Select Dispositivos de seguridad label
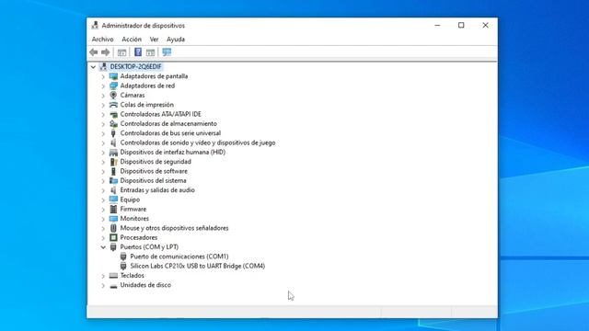 pos(156,162)
